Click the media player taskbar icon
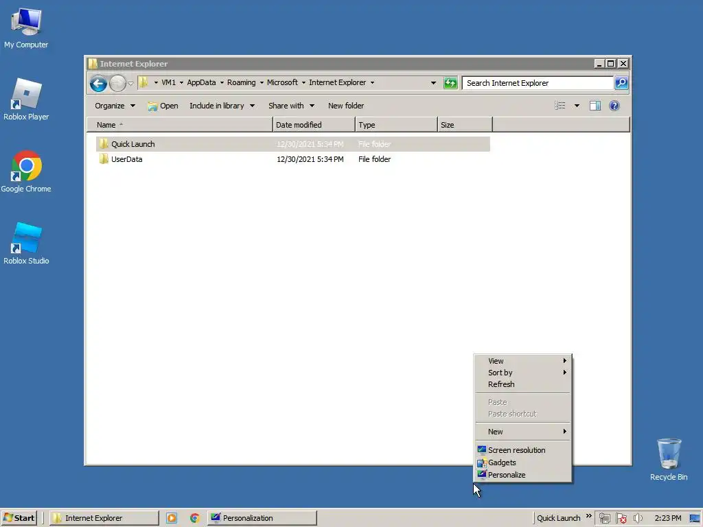 coord(171,518)
